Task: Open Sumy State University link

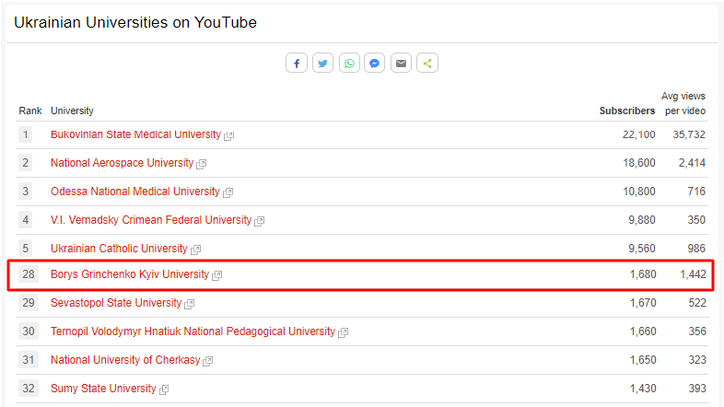Action: tap(103, 389)
